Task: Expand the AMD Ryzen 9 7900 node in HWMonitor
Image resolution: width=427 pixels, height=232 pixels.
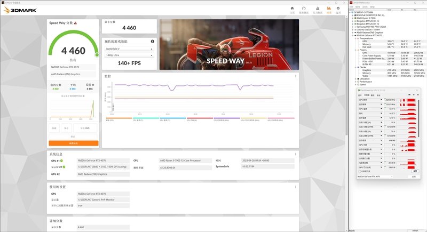Action: [353, 18]
